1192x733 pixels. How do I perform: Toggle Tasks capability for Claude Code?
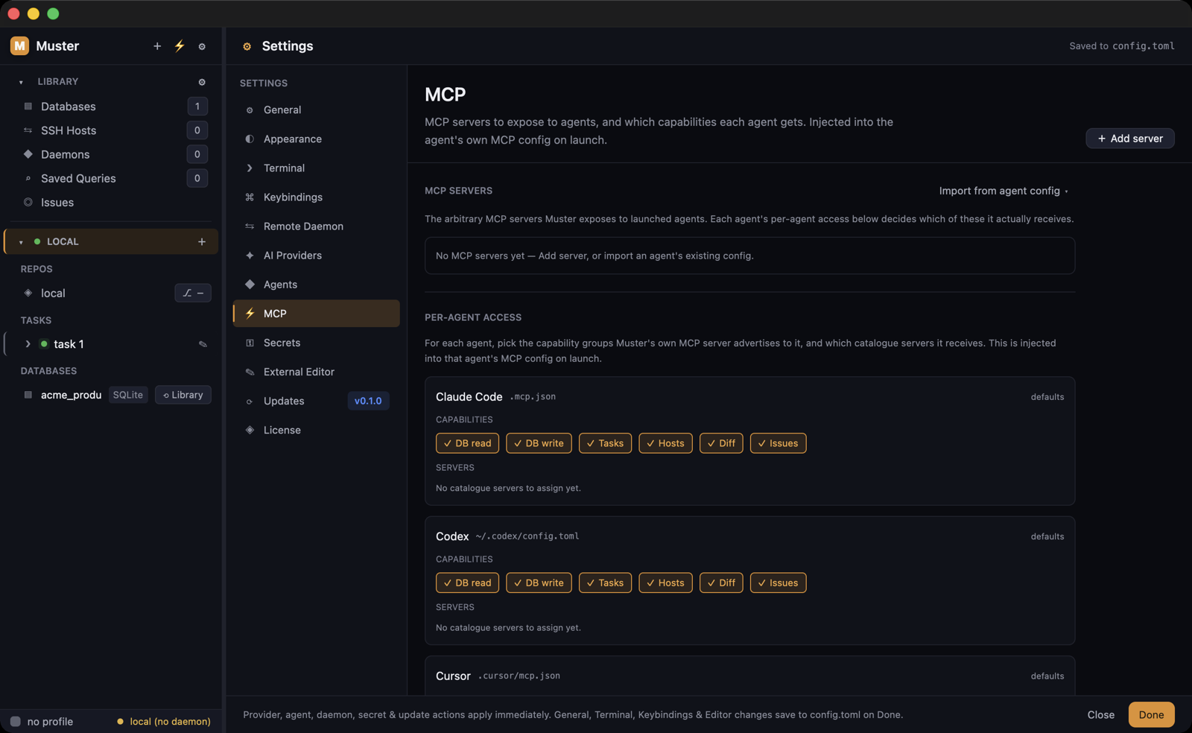tap(605, 443)
